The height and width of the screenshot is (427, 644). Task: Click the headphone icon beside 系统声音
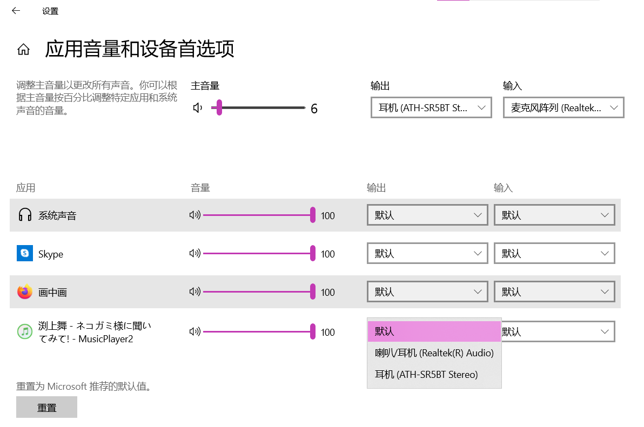click(x=25, y=215)
